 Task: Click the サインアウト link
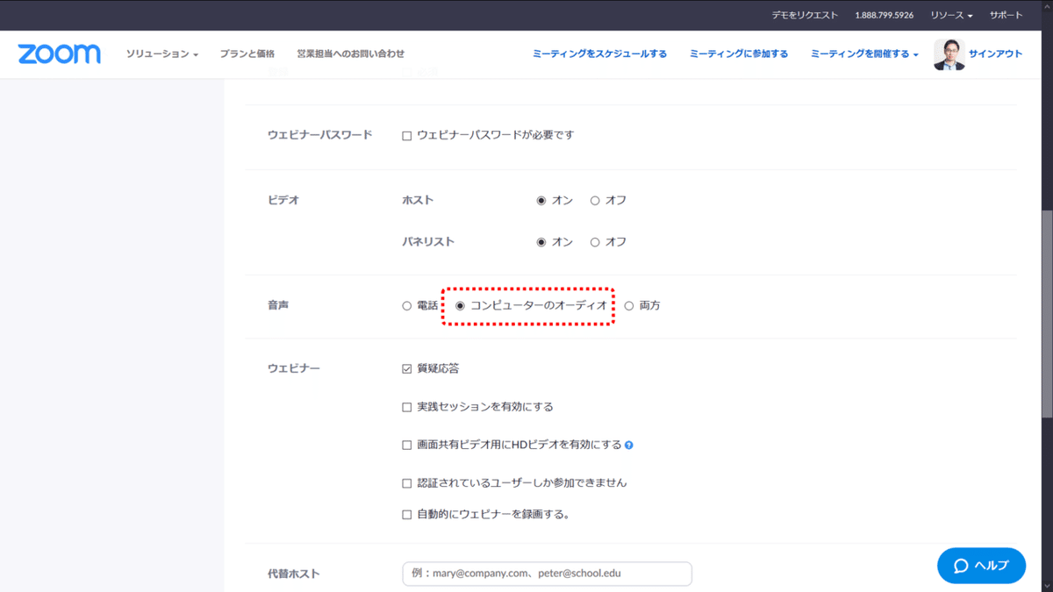click(x=996, y=53)
